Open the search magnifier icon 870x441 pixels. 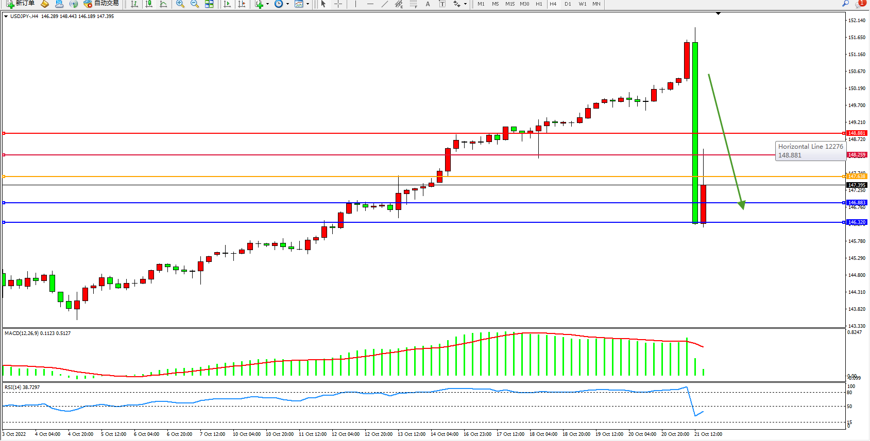pyautogui.click(x=845, y=4)
